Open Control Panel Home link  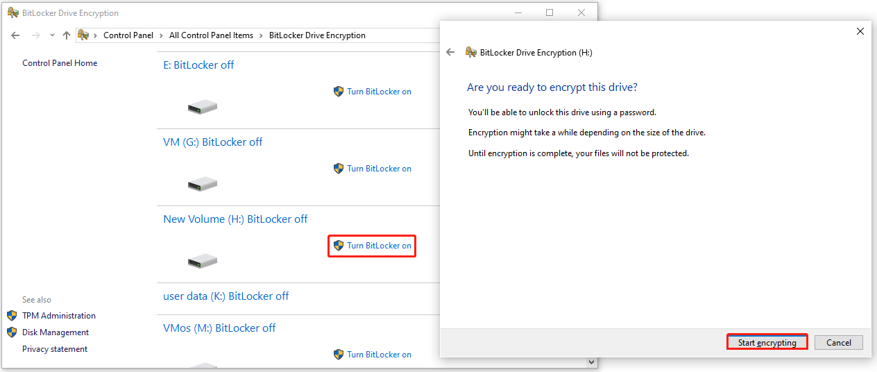click(60, 63)
